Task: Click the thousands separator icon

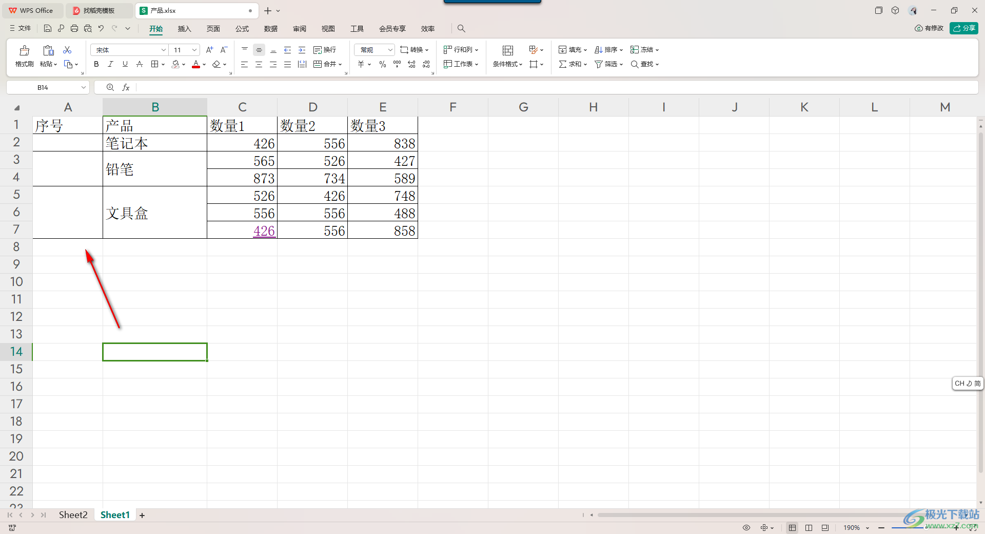Action: tap(397, 64)
